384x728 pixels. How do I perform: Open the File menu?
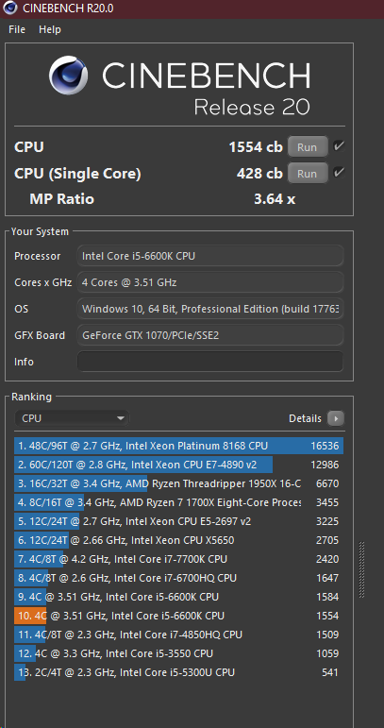coord(17,29)
